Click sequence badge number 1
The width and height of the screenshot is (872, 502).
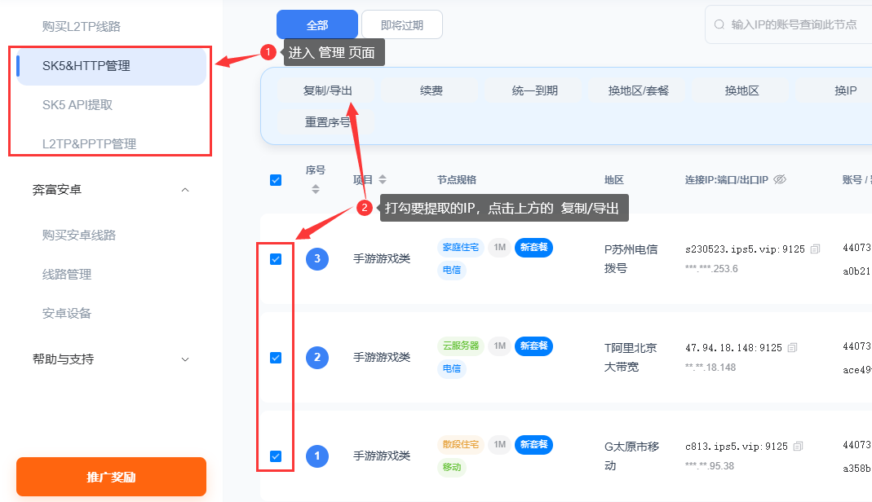[x=317, y=456]
